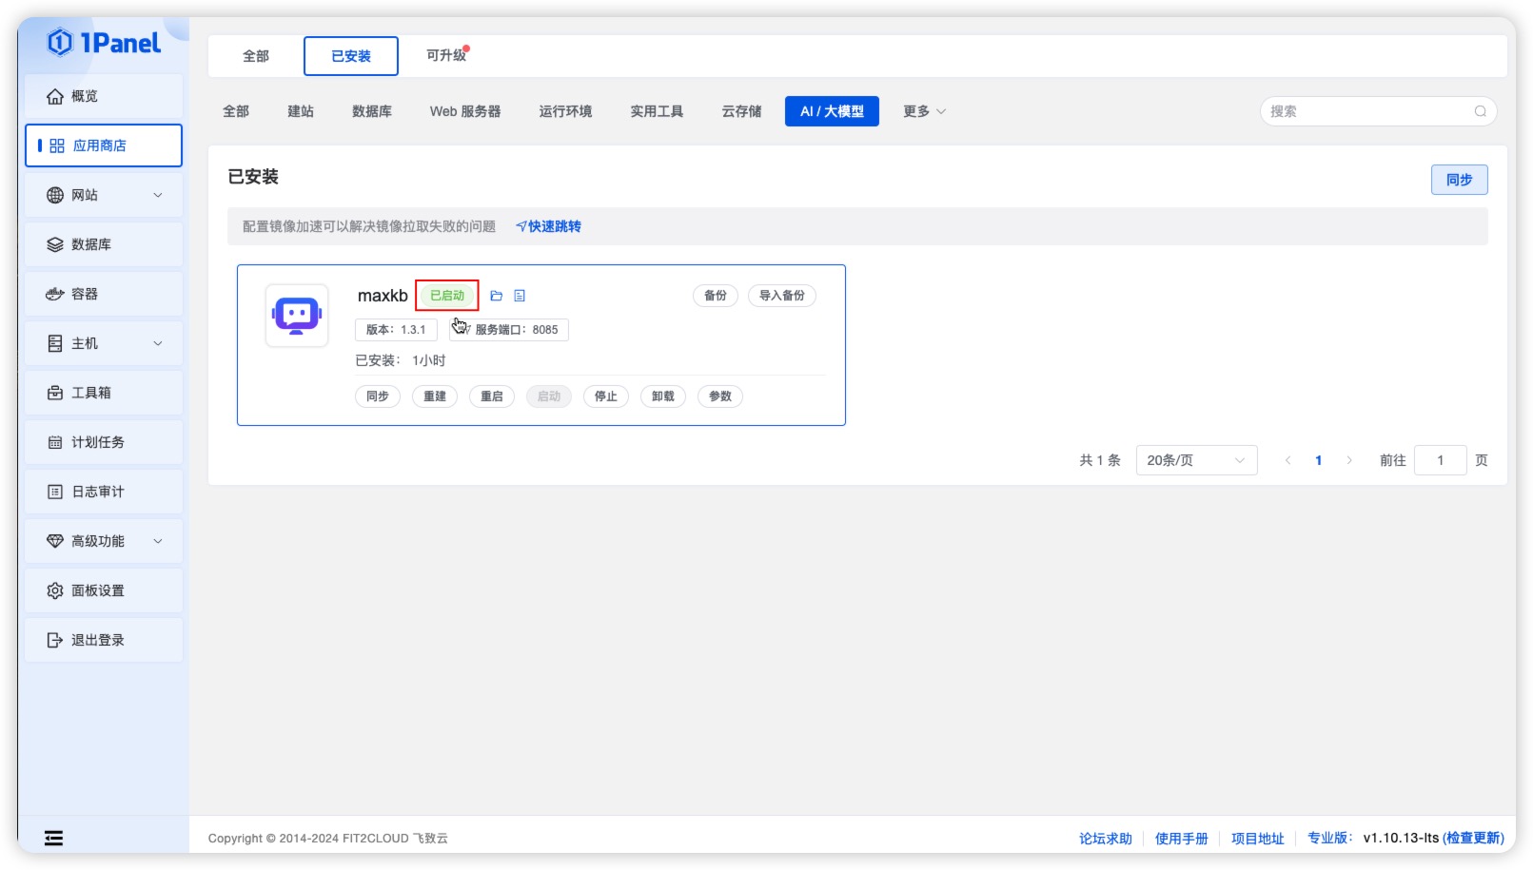Screen dimensions: 1533x870
Task: Open the maxkb app folder icon
Action: click(497, 296)
